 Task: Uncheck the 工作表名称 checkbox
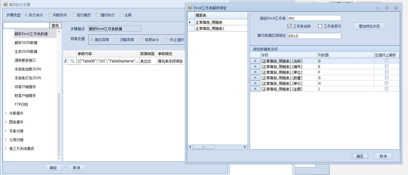289,26
